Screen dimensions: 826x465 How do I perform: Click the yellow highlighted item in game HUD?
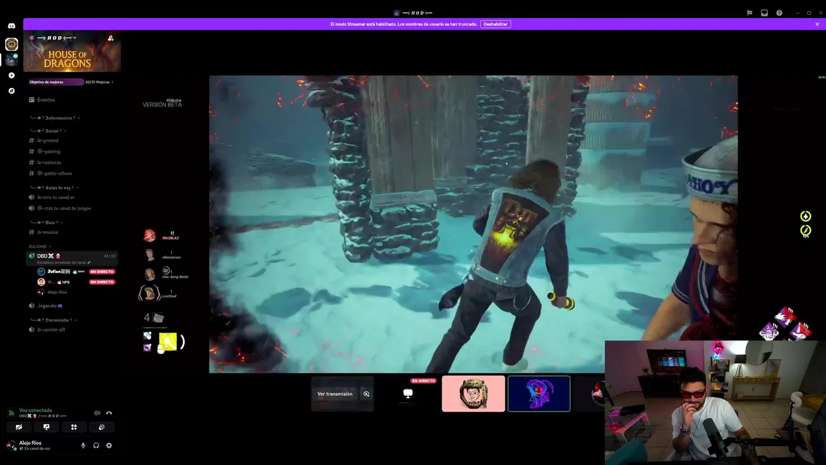coord(168,342)
